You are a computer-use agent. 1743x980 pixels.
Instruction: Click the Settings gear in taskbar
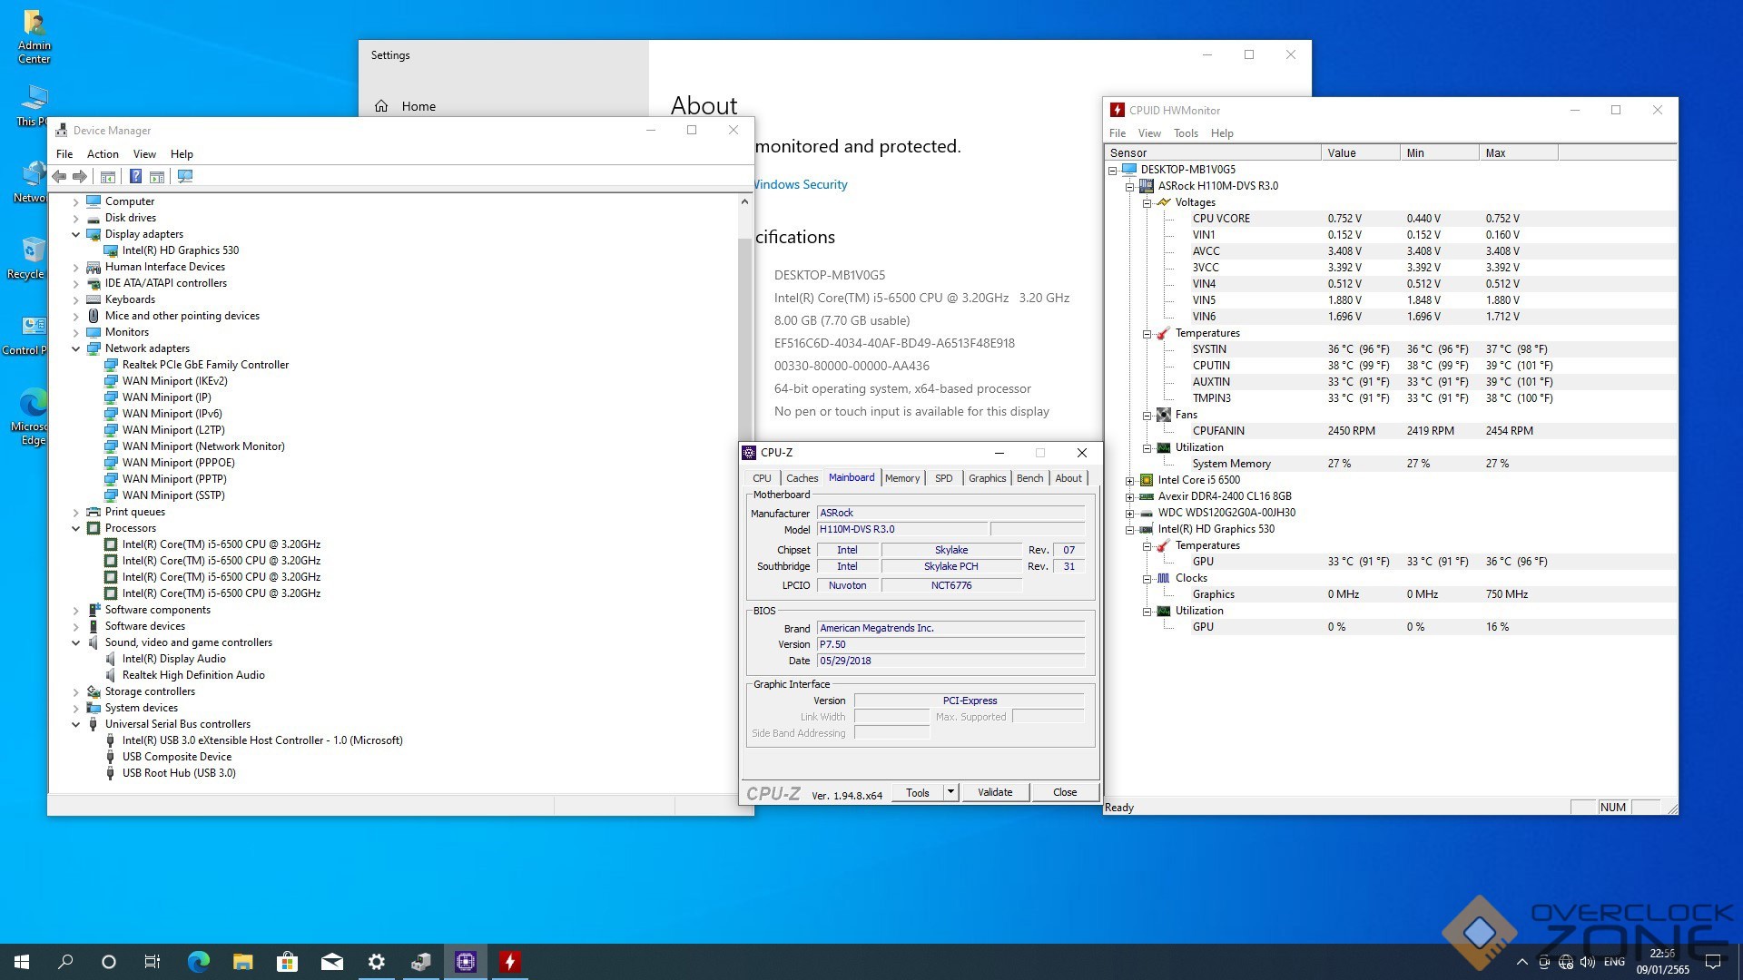coord(376,962)
